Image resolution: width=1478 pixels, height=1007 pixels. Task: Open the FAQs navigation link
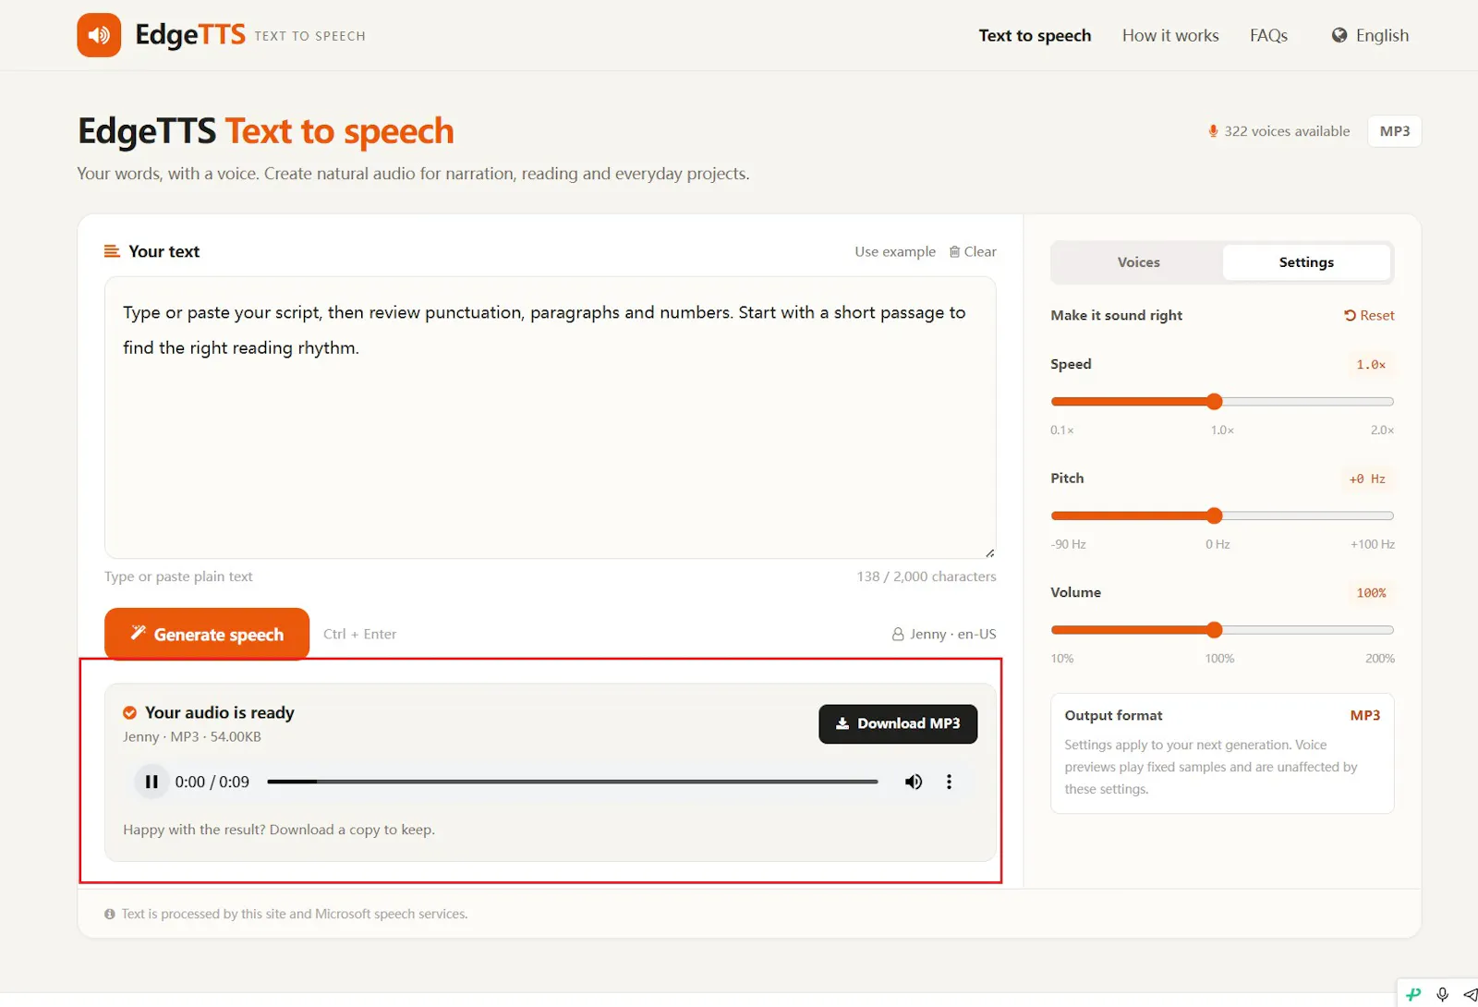1268,35
